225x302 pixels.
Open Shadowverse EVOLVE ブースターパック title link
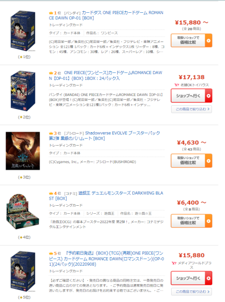(104, 135)
